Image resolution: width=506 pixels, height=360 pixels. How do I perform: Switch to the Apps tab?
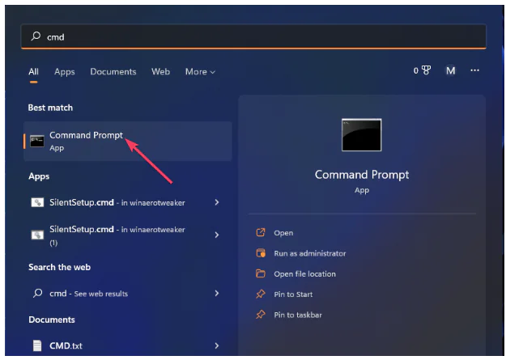(x=65, y=72)
